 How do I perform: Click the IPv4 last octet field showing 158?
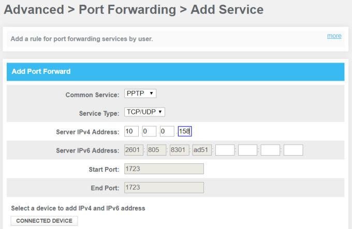tap(185, 131)
